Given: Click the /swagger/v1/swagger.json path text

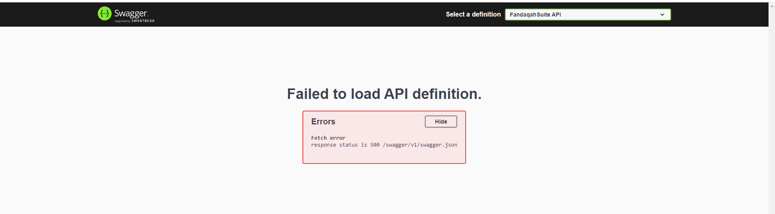Looking at the screenshot, I should tap(420, 145).
